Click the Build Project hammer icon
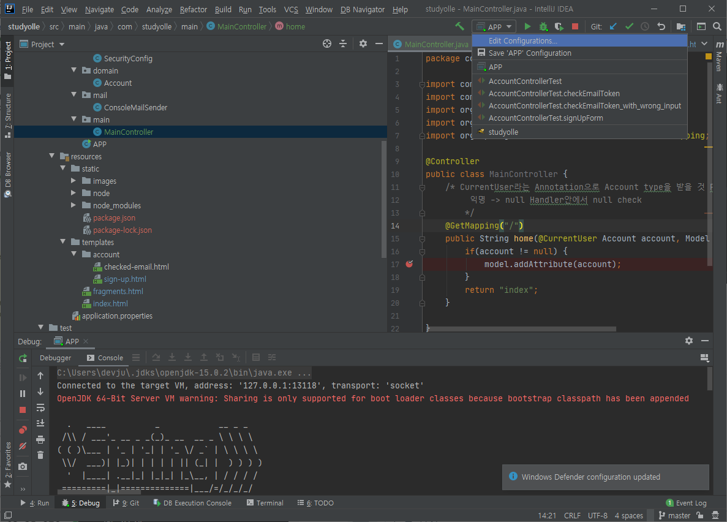This screenshot has width=727, height=522. (x=459, y=26)
